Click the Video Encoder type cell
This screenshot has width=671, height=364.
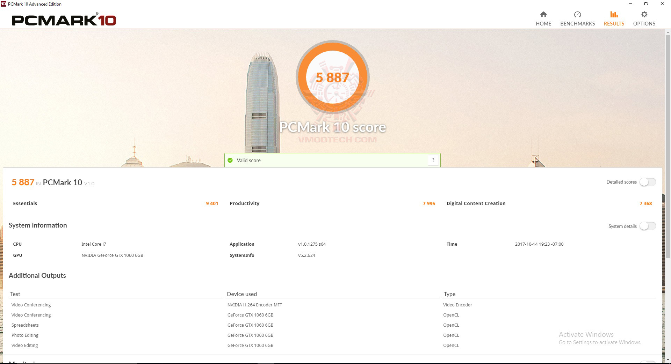point(457,305)
